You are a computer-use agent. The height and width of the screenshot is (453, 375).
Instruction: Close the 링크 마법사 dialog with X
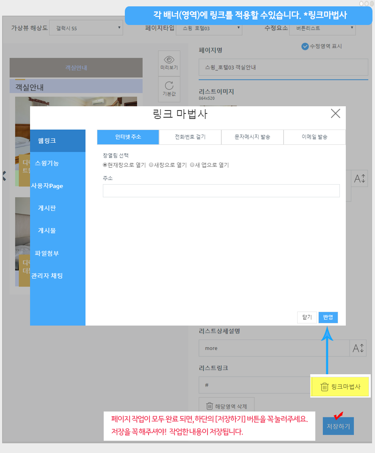pos(335,113)
